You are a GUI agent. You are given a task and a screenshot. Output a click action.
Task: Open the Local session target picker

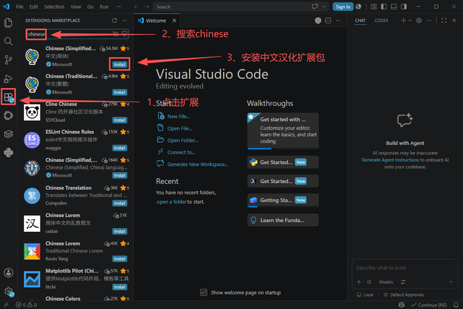point(365,295)
